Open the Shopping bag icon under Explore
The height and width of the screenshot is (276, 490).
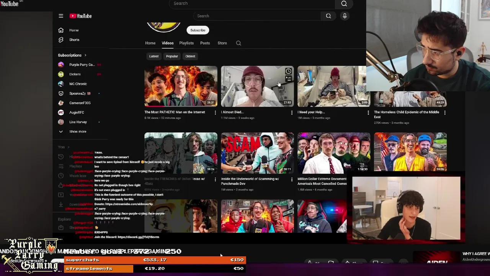point(61,228)
